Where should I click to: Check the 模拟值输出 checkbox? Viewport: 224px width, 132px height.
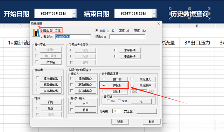pyautogui.click(x=37, y=78)
